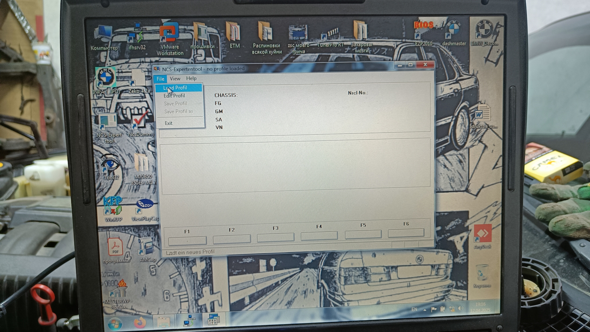The width and height of the screenshot is (590, 332).
Task: Open the Explorer taskbar button
Action: coord(163,322)
